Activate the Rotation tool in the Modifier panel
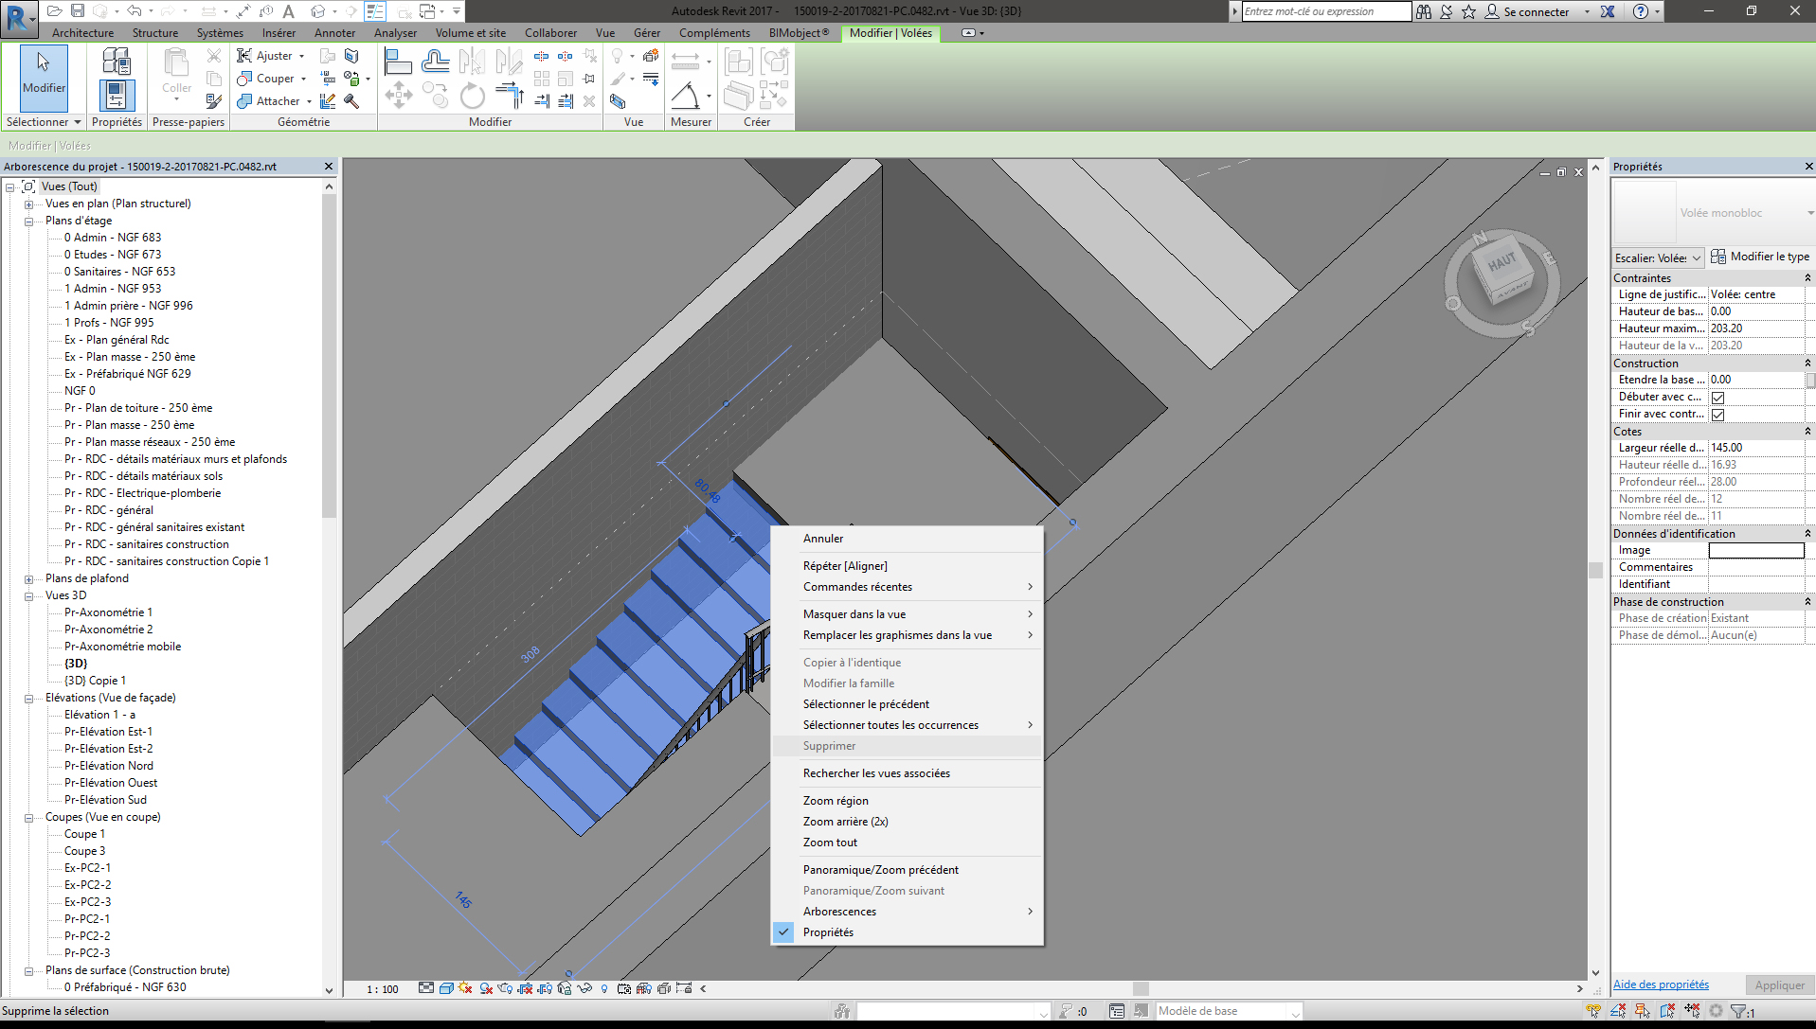Image resolution: width=1816 pixels, height=1029 pixels. click(x=472, y=96)
